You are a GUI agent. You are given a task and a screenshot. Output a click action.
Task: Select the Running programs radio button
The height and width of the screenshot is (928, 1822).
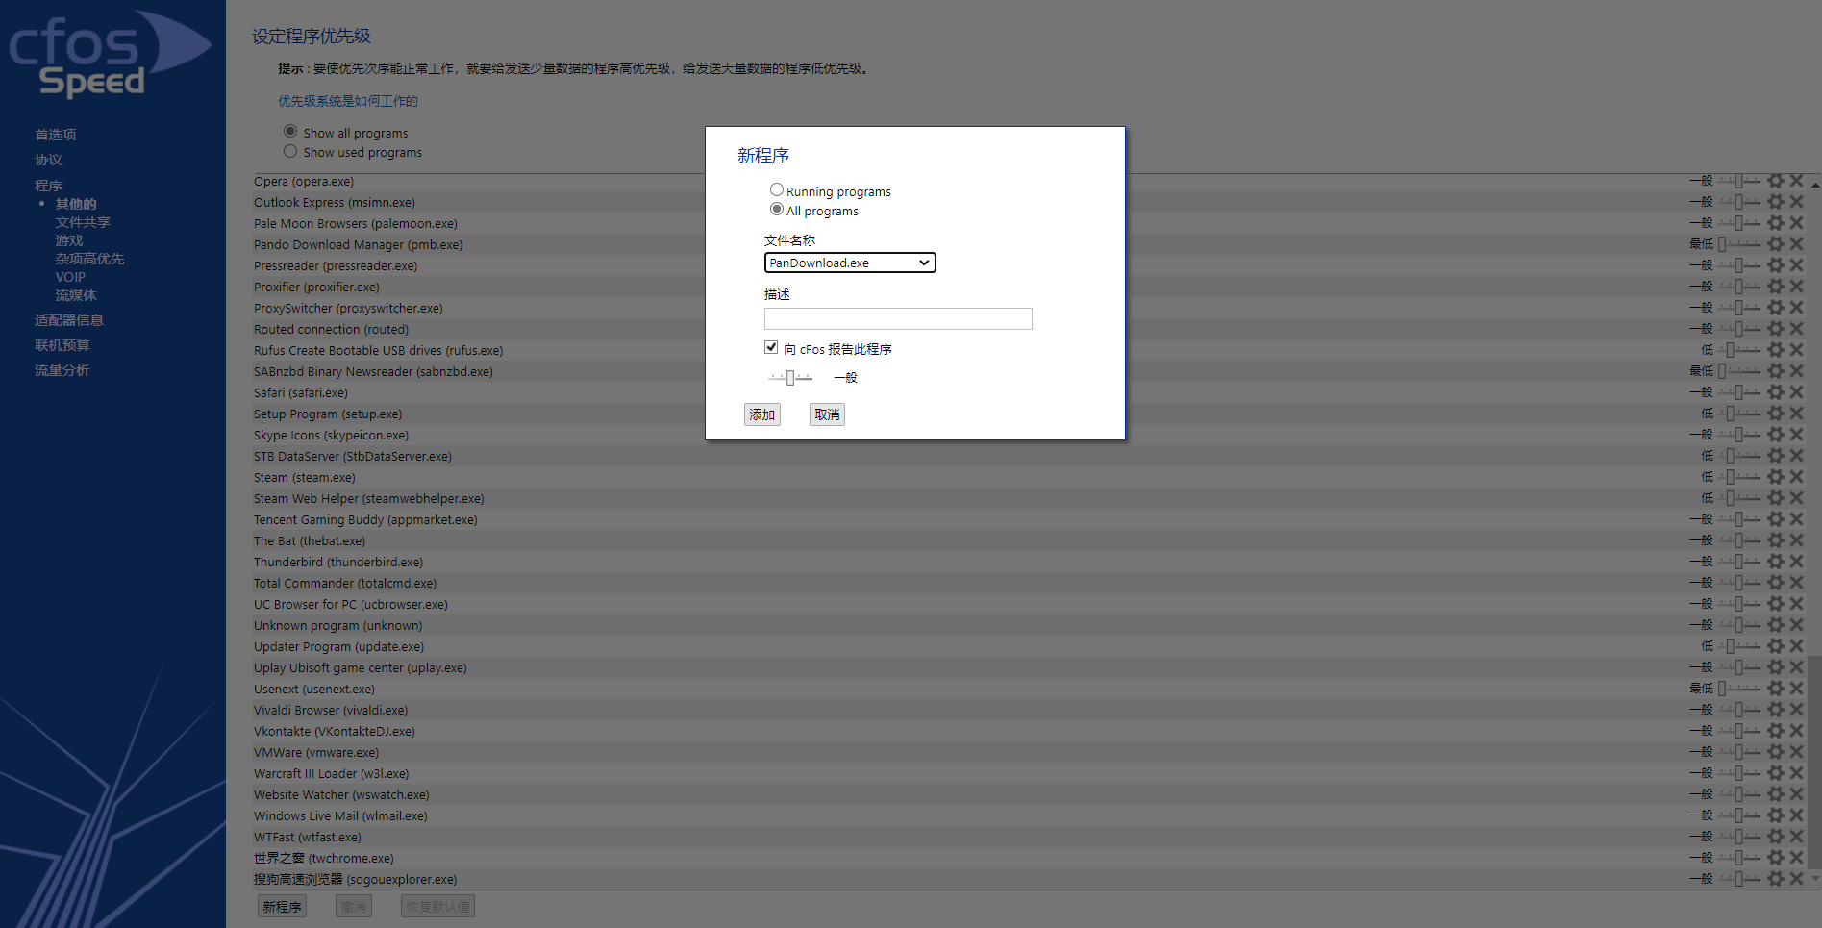pyautogui.click(x=777, y=189)
